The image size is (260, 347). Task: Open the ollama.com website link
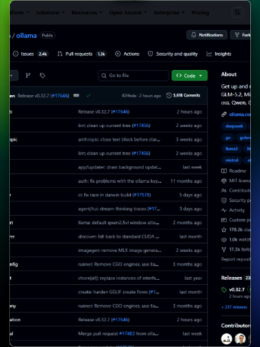[x=240, y=114]
